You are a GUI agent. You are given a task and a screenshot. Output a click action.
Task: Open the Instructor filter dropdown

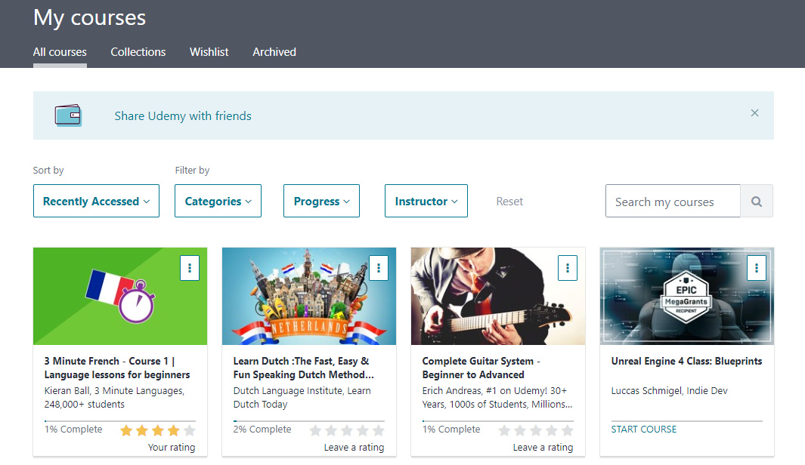coord(426,202)
